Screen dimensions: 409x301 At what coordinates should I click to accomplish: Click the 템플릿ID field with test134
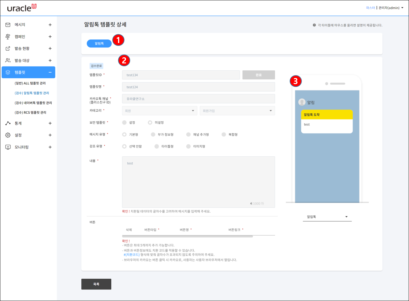coord(181,75)
